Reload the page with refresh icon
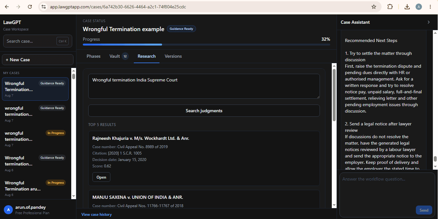 pos(30,7)
